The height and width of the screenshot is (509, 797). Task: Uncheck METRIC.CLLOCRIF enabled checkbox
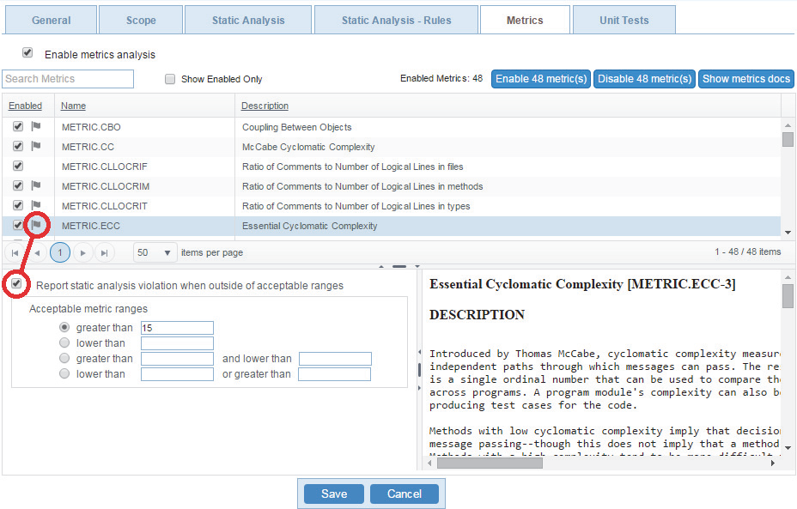pos(18,166)
